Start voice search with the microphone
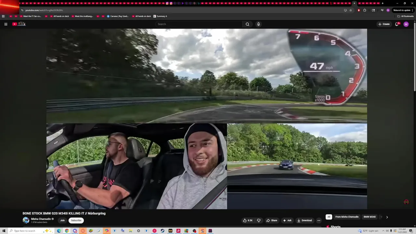The height and width of the screenshot is (234, 416). (258, 24)
